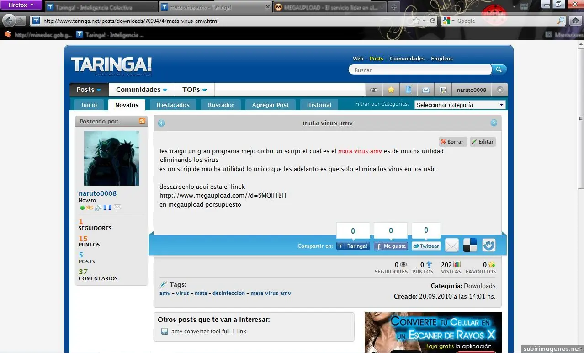This screenshot has height=353, width=584.
Task: Share post on the smiley-face social icon
Action: (489, 246)
